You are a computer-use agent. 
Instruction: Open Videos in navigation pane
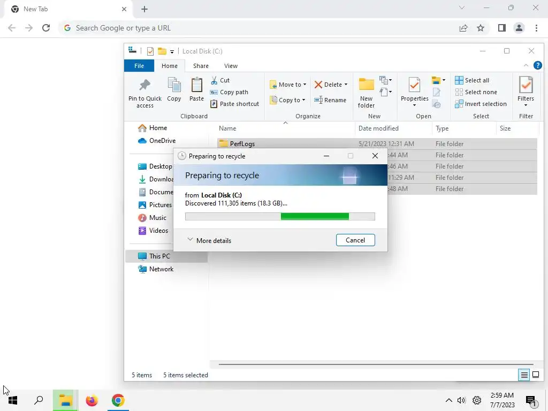[x=153, y=231]
